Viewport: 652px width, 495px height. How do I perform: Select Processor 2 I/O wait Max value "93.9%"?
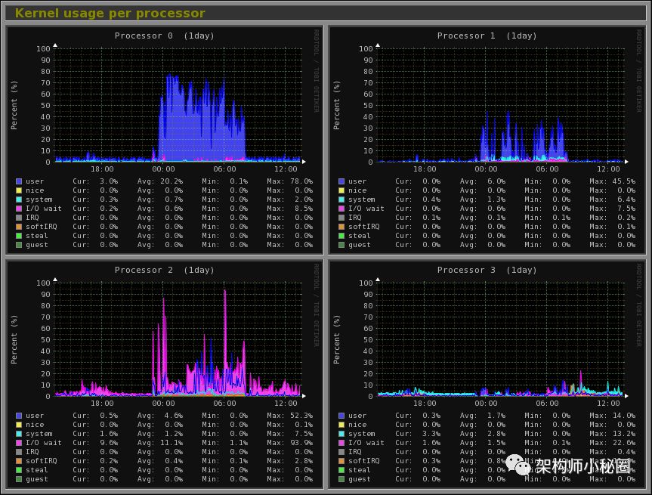(x=301, y=443)
